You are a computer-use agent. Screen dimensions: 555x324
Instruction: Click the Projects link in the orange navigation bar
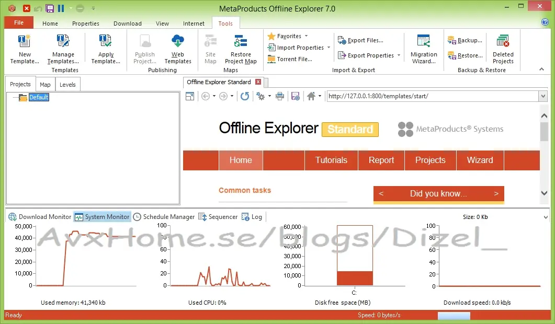click(x=431, y=160)
